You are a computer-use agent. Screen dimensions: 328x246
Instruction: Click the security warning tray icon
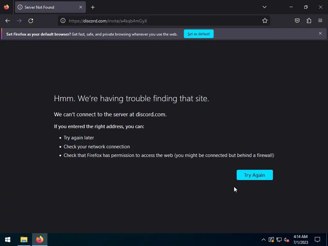tap(271, 240)
